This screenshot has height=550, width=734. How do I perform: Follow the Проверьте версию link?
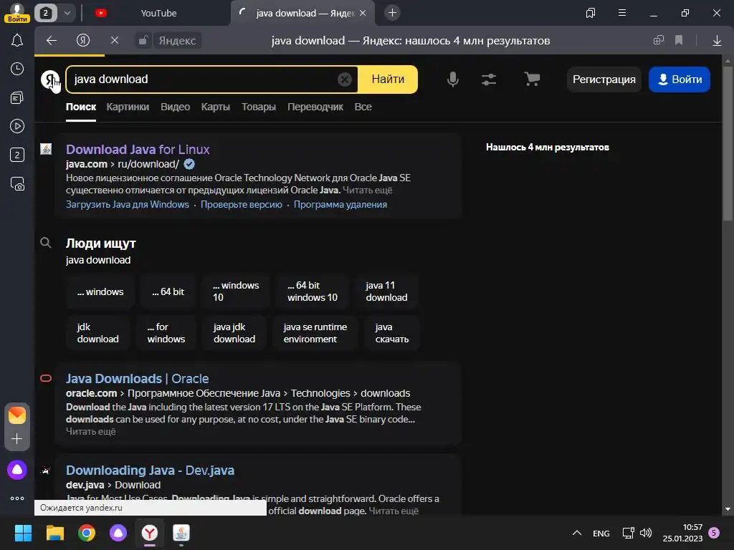pos(241,204)
